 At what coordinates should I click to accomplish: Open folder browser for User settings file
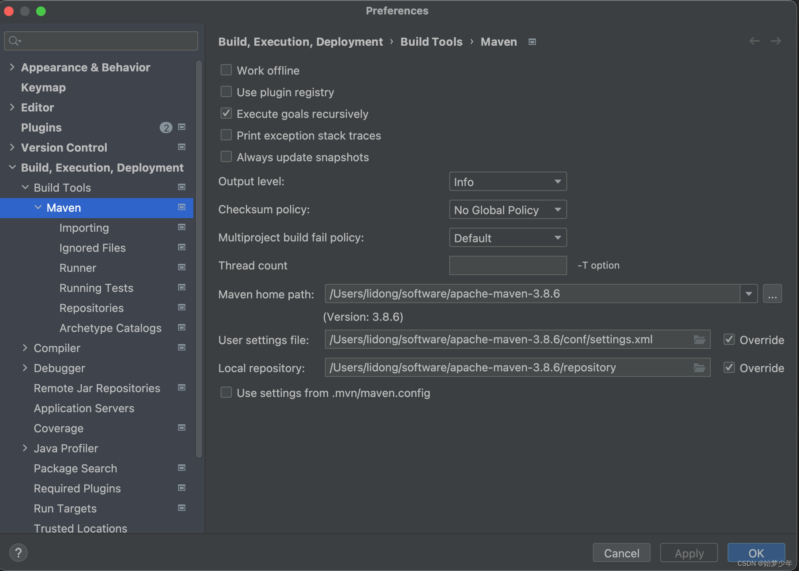(700, 340)
